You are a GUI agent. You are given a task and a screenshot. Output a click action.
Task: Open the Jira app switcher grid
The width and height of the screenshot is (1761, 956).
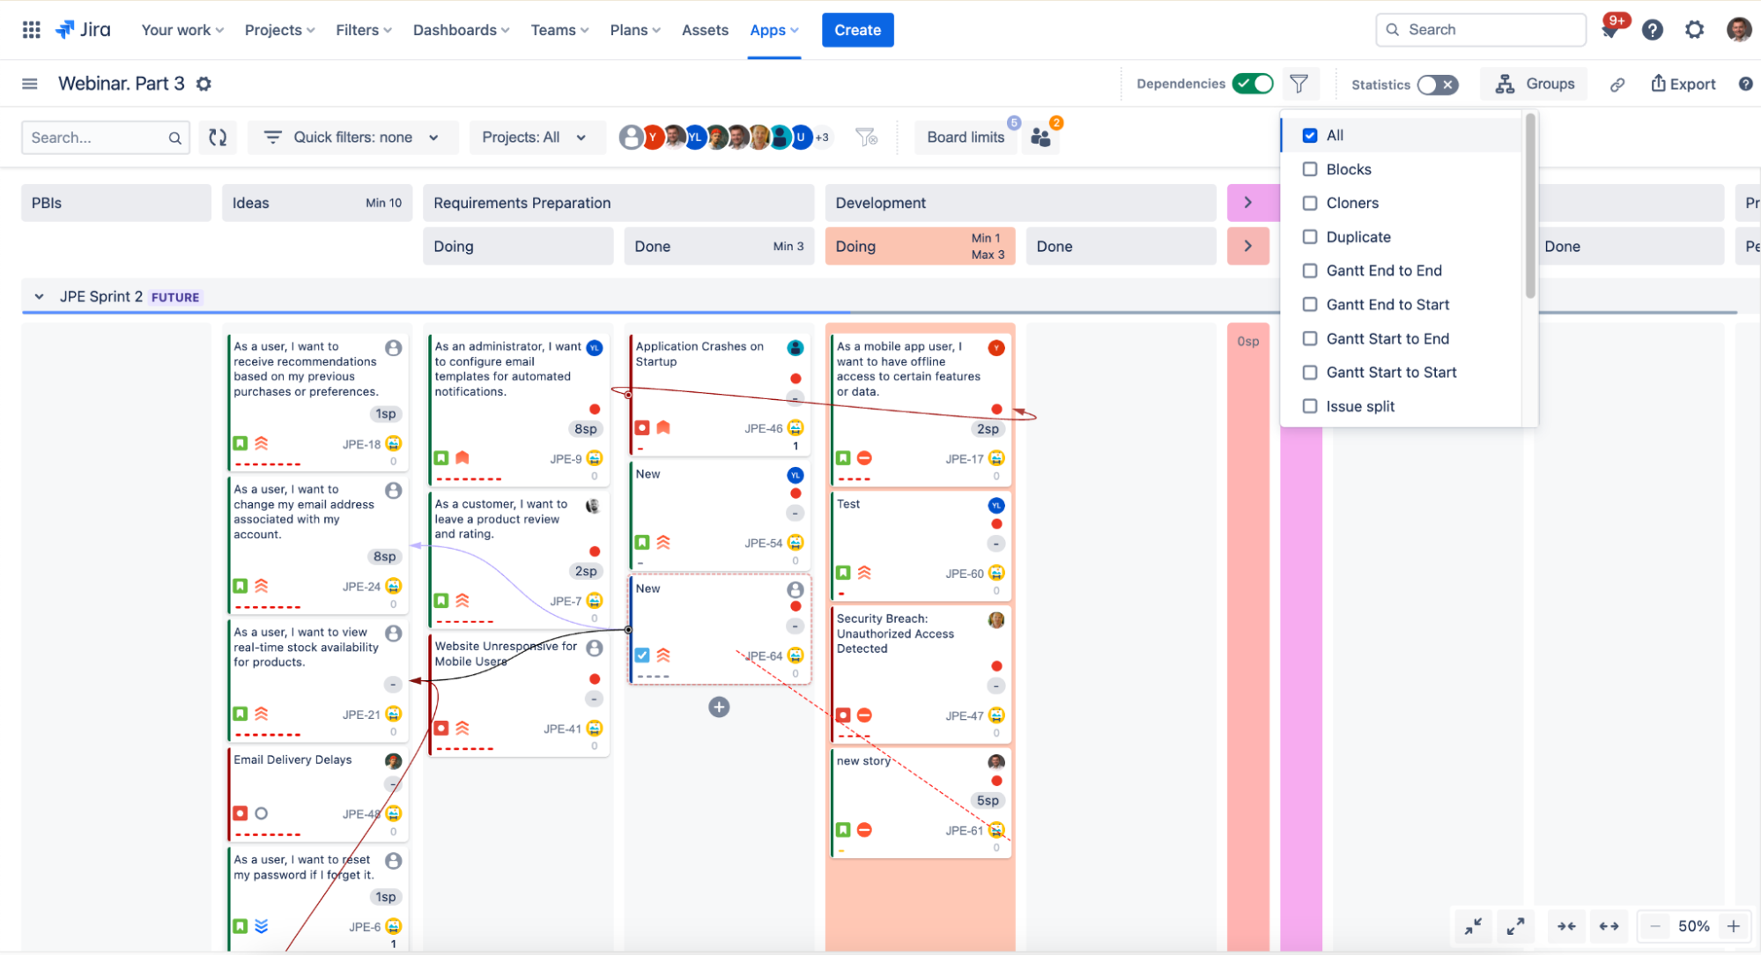click(x=32, y=30)
